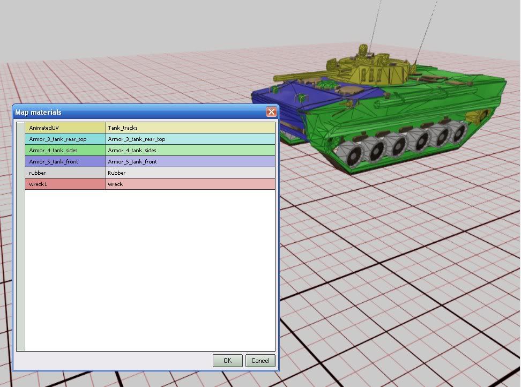
Task: Select the Armor_4_tank_sides source material row
Action: click(x=65, y=150)
